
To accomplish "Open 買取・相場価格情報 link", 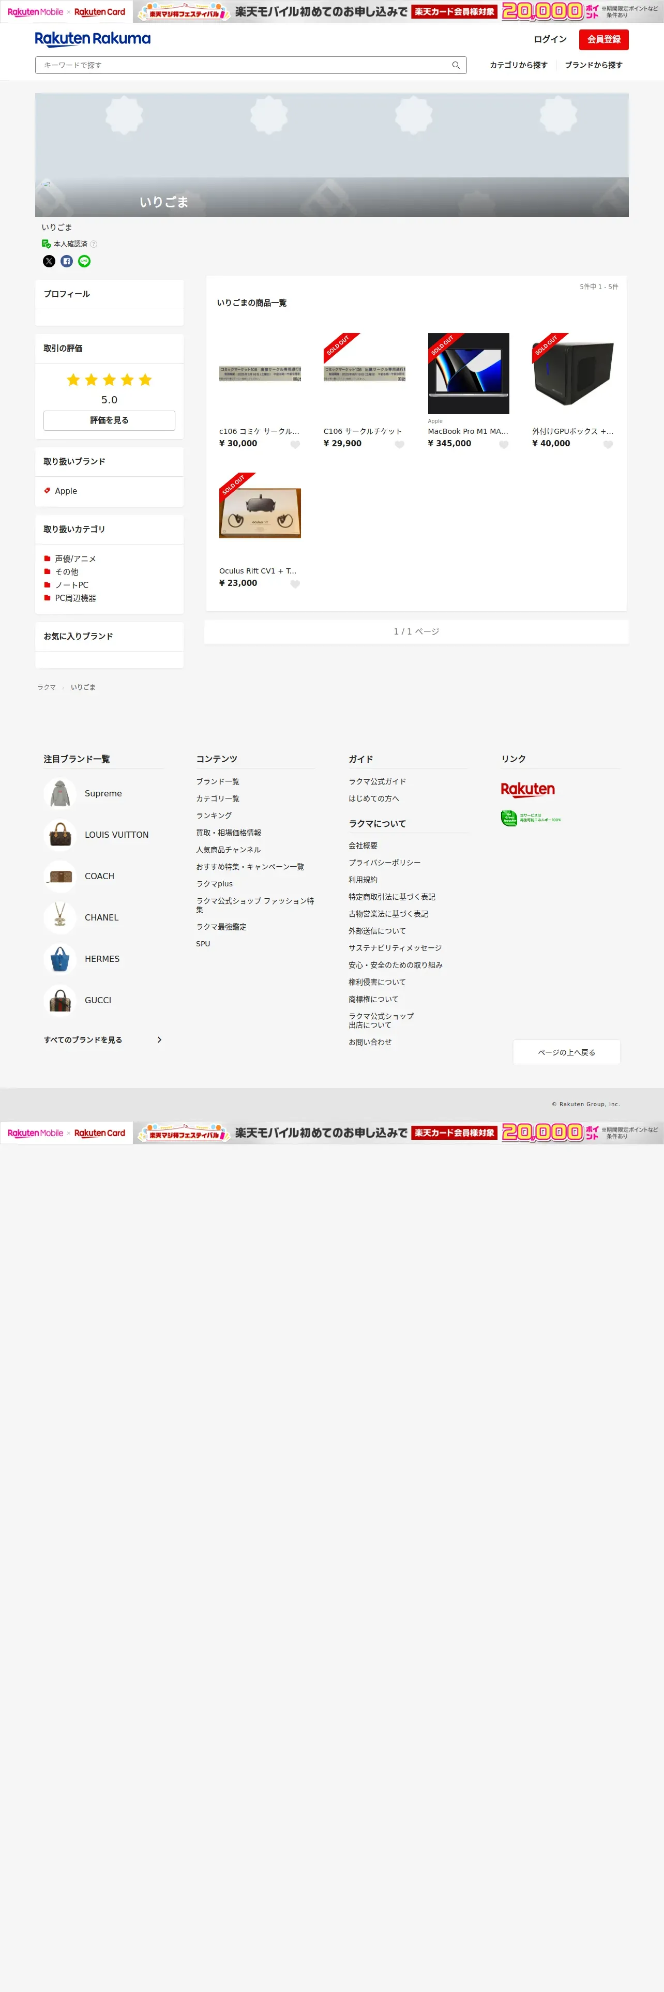I will point(228,833).
